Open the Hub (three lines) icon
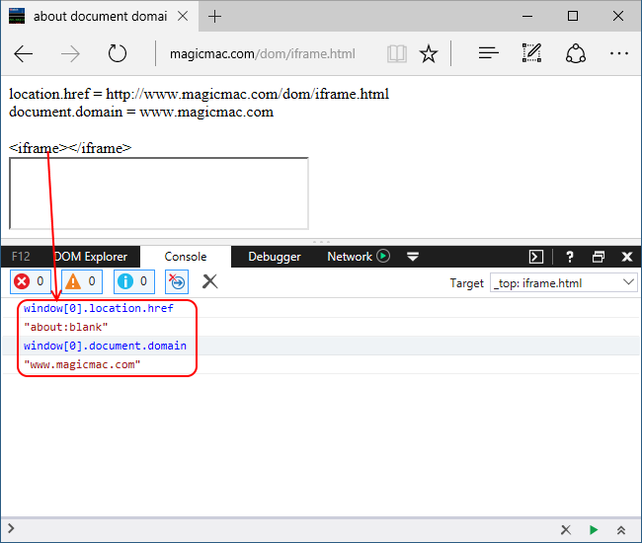The width and height of the screenshot is (642, 543). (x=488, y=54)
